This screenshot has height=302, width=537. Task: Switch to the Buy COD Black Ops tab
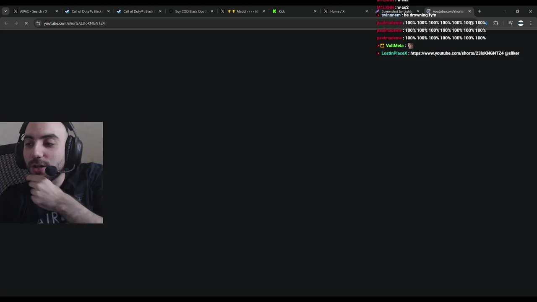191,11
